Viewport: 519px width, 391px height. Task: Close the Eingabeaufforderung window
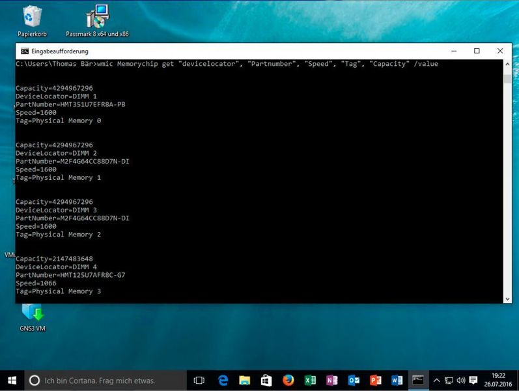[500, 51]
